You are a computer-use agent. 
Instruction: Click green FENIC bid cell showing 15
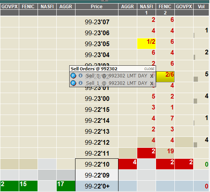[x=28, y=186]
